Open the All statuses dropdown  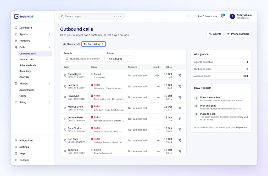[120, 58]
